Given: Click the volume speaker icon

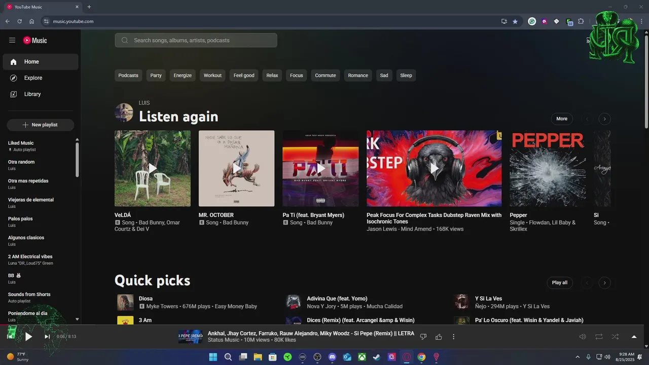Looking at the screenshot, I should pos(583,337).
